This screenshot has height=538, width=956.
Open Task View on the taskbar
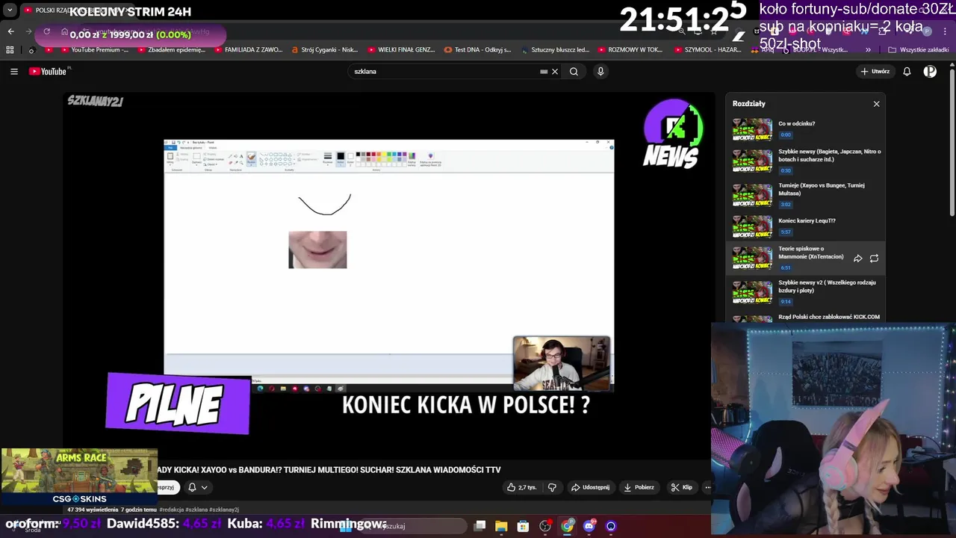(480, 526)
